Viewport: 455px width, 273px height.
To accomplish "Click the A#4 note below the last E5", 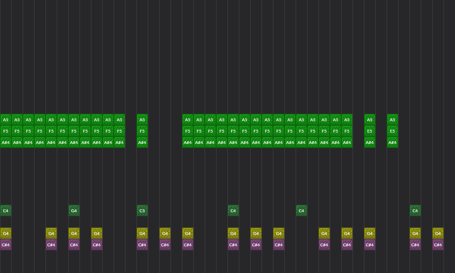I will (392, 142).
